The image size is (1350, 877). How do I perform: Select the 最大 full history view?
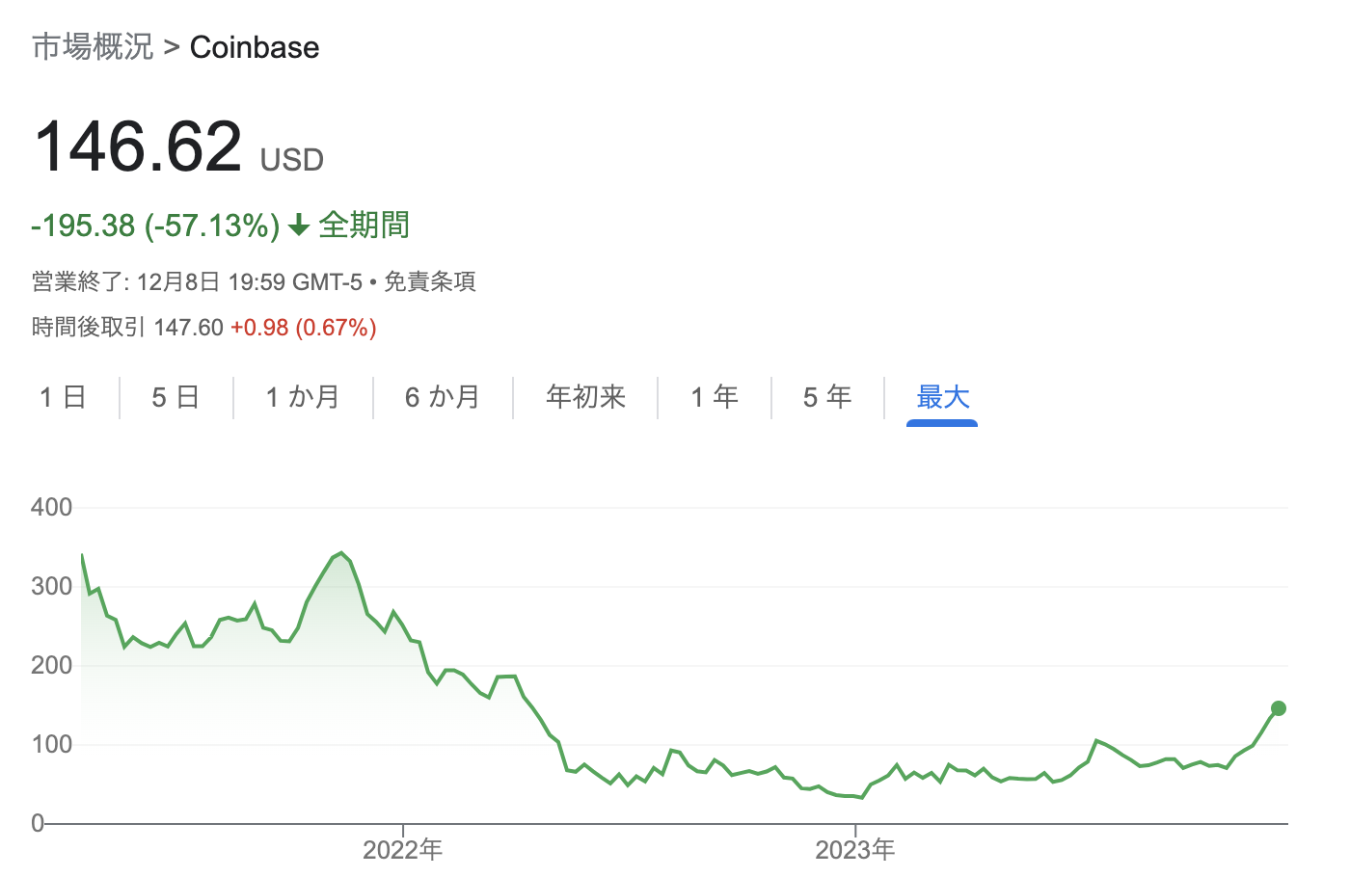click(x=941, y=396)
